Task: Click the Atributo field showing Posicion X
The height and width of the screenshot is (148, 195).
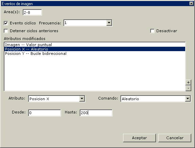Action: tap(54, 99)
